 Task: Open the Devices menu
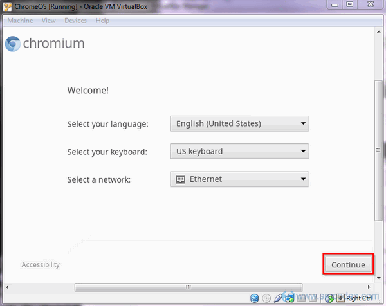click(x=75, y=21)
